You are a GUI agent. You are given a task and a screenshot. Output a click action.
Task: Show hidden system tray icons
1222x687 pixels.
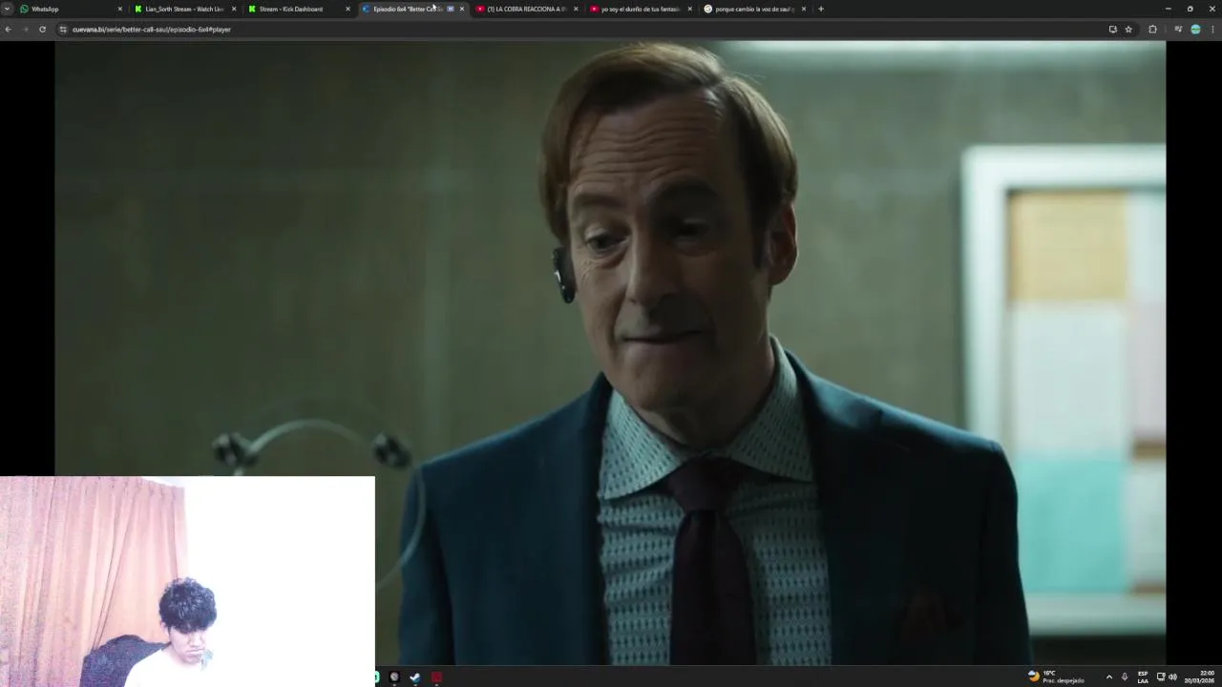pyautogui.click(x=1108, y=677)
